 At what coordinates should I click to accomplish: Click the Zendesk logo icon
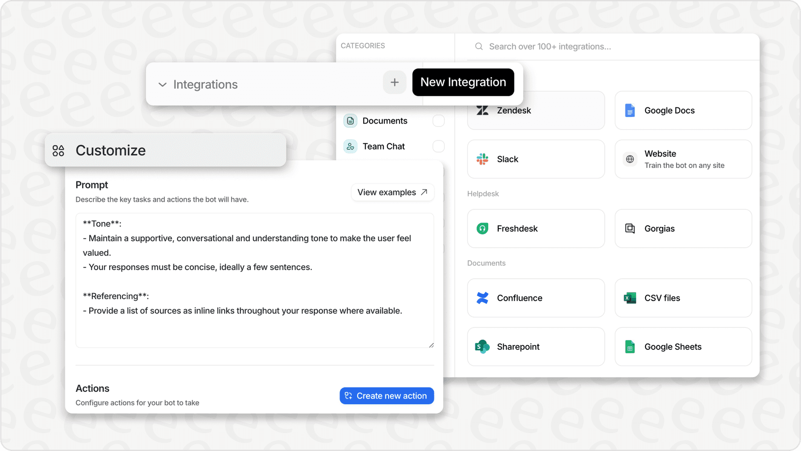tap(483, 111)
